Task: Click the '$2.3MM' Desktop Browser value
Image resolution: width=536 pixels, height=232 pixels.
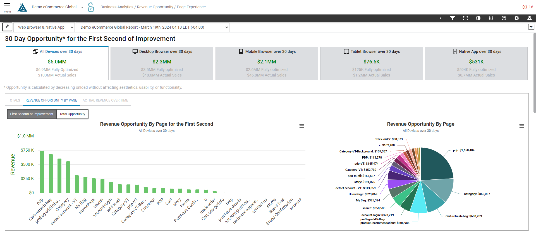Action: pyautogui.click(x=162, y=62)
